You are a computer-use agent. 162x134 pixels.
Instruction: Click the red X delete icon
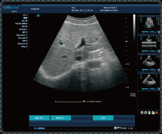coord(157,113)
